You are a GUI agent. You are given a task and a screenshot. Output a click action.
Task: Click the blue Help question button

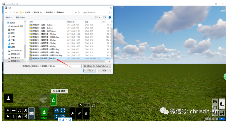222,119
